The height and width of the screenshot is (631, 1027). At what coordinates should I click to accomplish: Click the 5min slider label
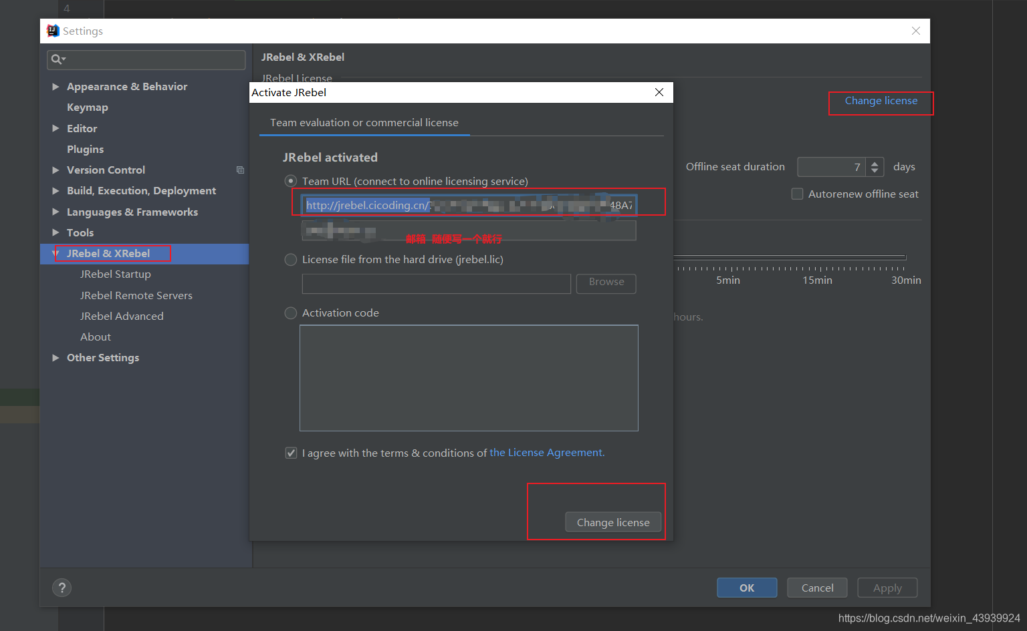(x=728, y=280)
